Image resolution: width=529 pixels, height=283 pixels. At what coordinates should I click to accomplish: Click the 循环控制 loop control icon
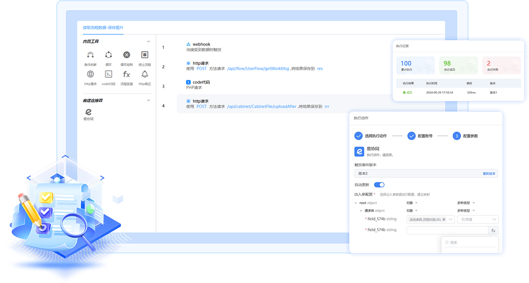coord(127,55)
